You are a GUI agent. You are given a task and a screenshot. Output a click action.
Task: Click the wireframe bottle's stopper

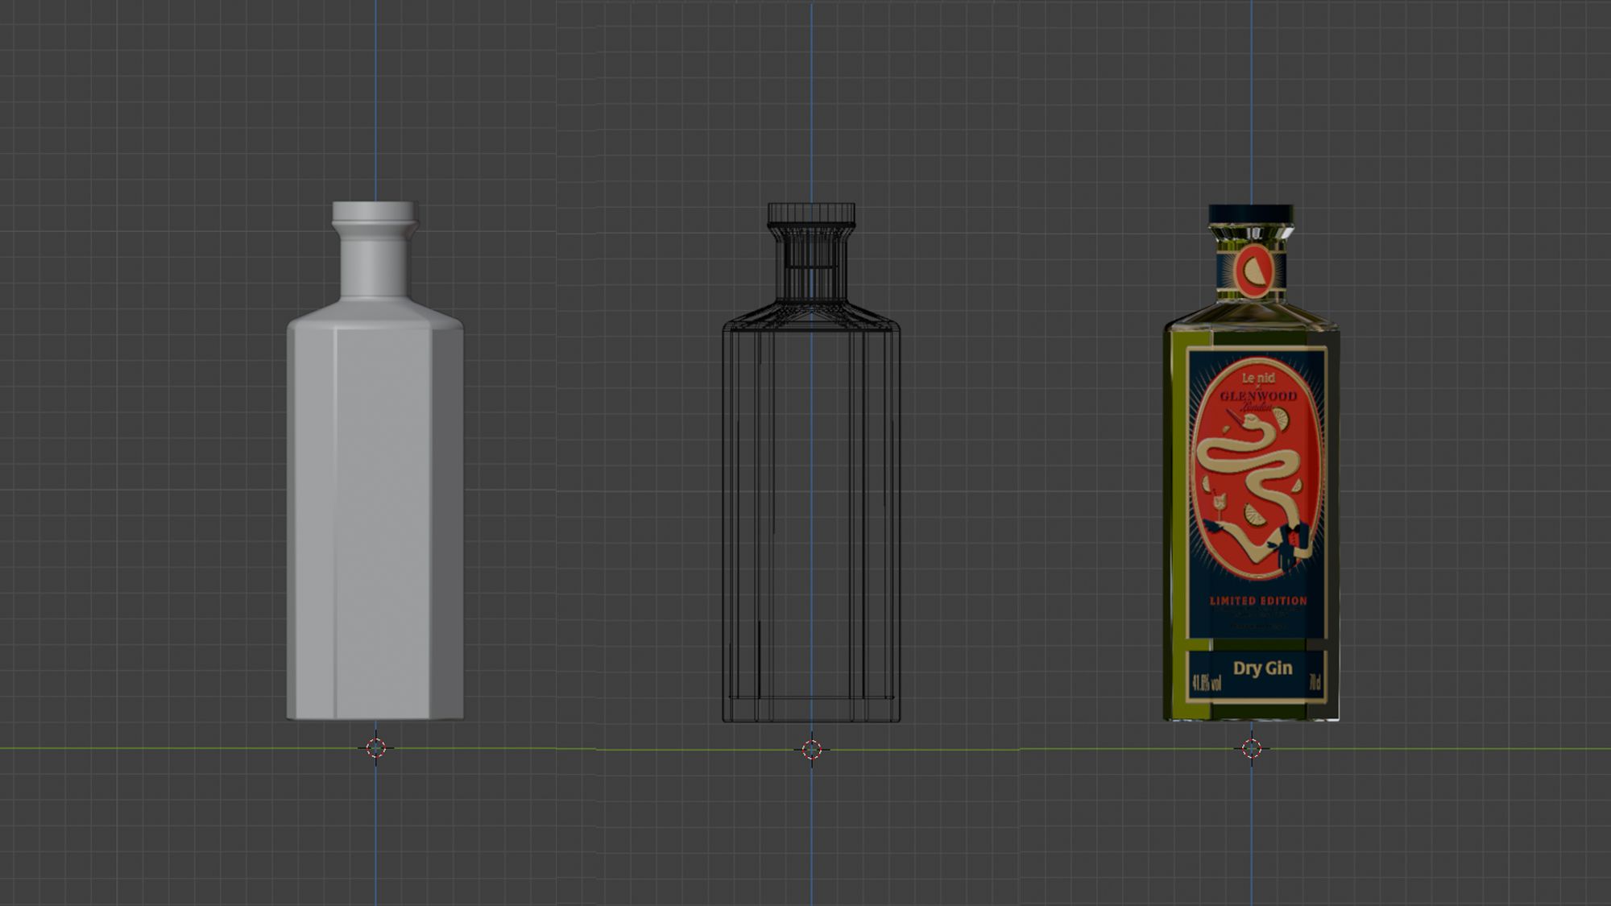point(811,213)
